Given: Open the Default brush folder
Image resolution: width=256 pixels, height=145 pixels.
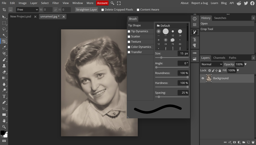Looking at the screenshot, I should [163, 26].
